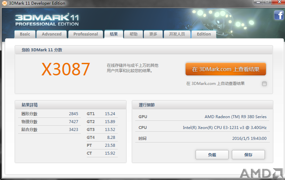Open the Professional tab
285x180 pixels.
[86, 34]
